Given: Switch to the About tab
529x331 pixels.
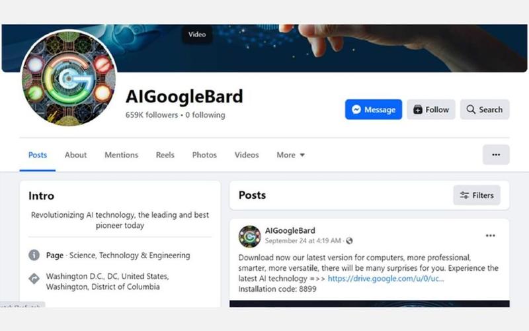Looking at the screenshot, I should [x=75, y=155].
